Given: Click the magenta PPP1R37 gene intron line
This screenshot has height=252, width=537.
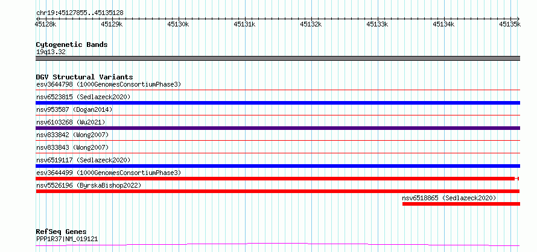Looking at the screenshot, I should (x=278, y=245).
